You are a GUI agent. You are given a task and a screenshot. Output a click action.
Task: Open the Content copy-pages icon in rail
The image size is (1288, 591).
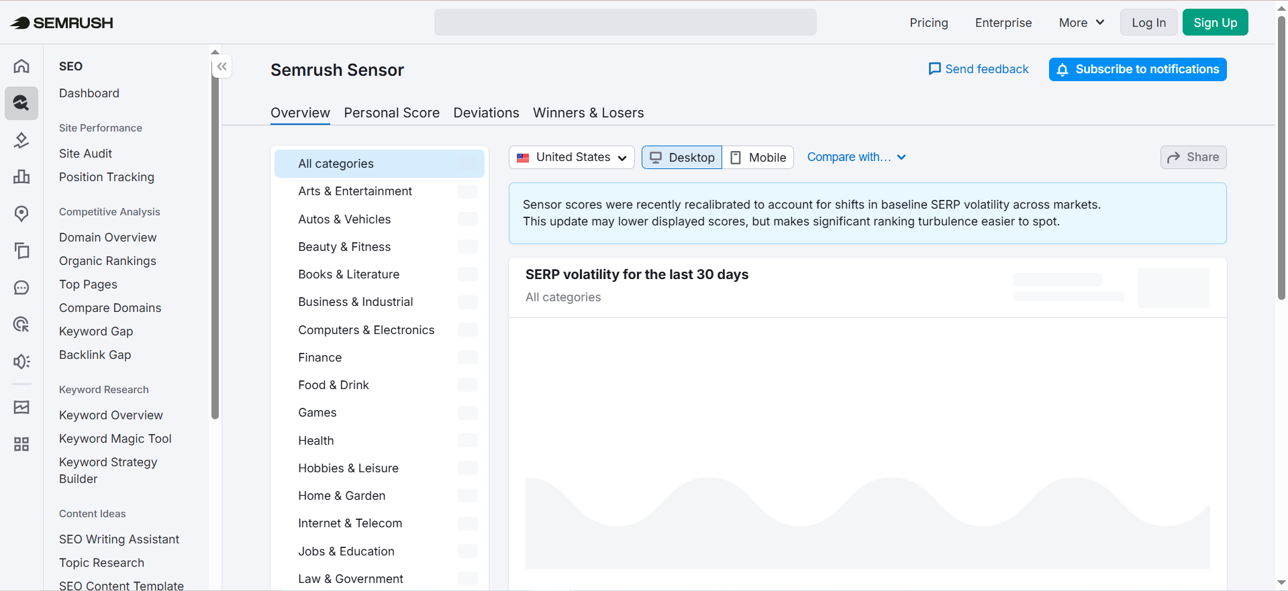(21, 251)
